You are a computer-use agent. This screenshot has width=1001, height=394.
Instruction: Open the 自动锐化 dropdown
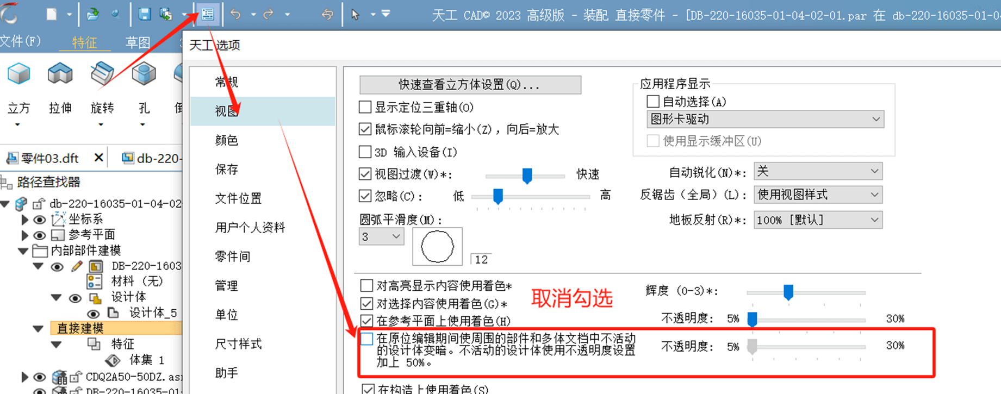pyautogui.click(x=818, y=172)
